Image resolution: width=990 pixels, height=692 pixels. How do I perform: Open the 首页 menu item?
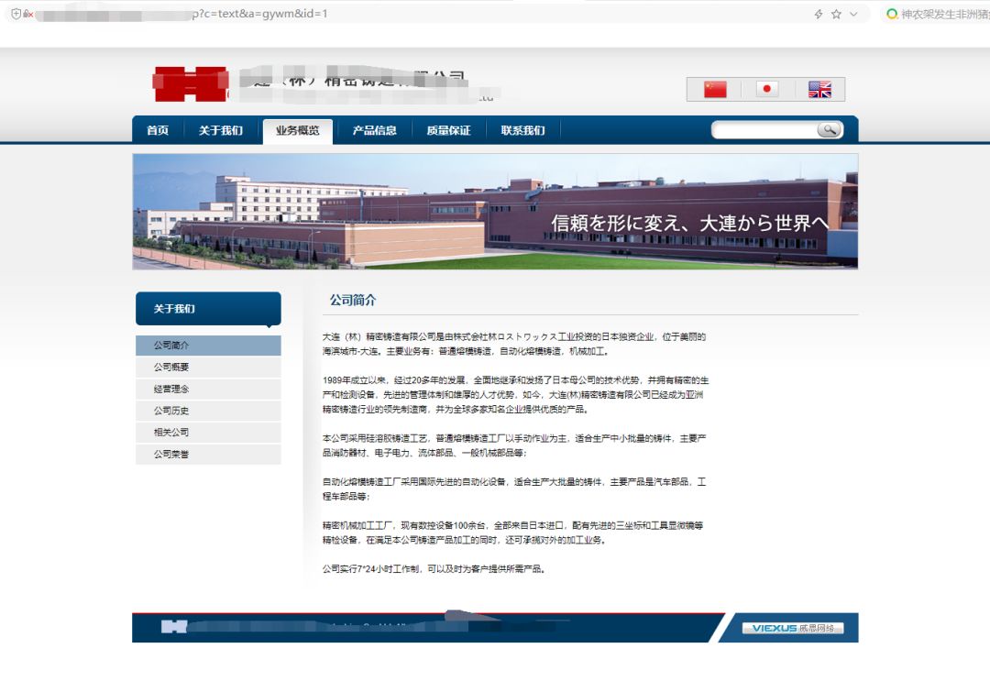coord(157,129)
